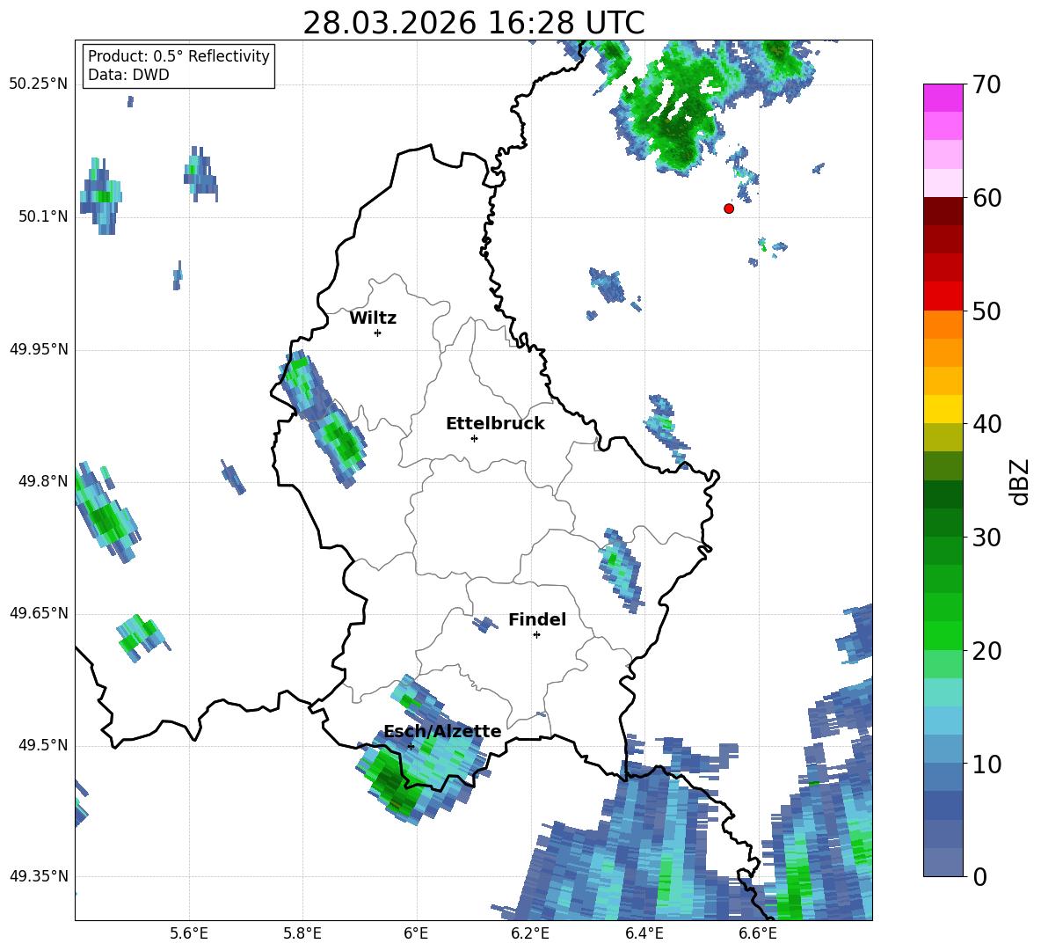
Task: Pick the magenta 70 dBZ colorbar segment
Action: pos(943,98)
